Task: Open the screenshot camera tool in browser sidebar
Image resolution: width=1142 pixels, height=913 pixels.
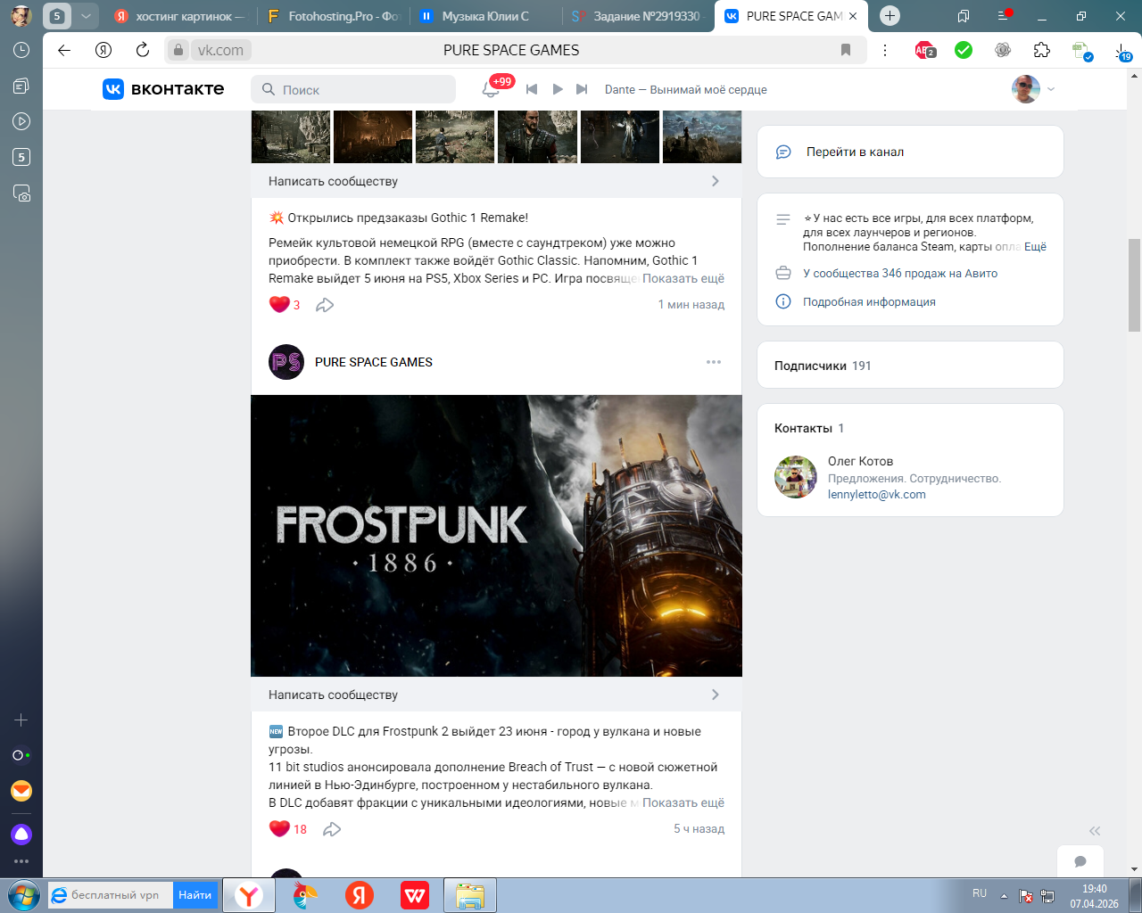Action: pos(21,193)
